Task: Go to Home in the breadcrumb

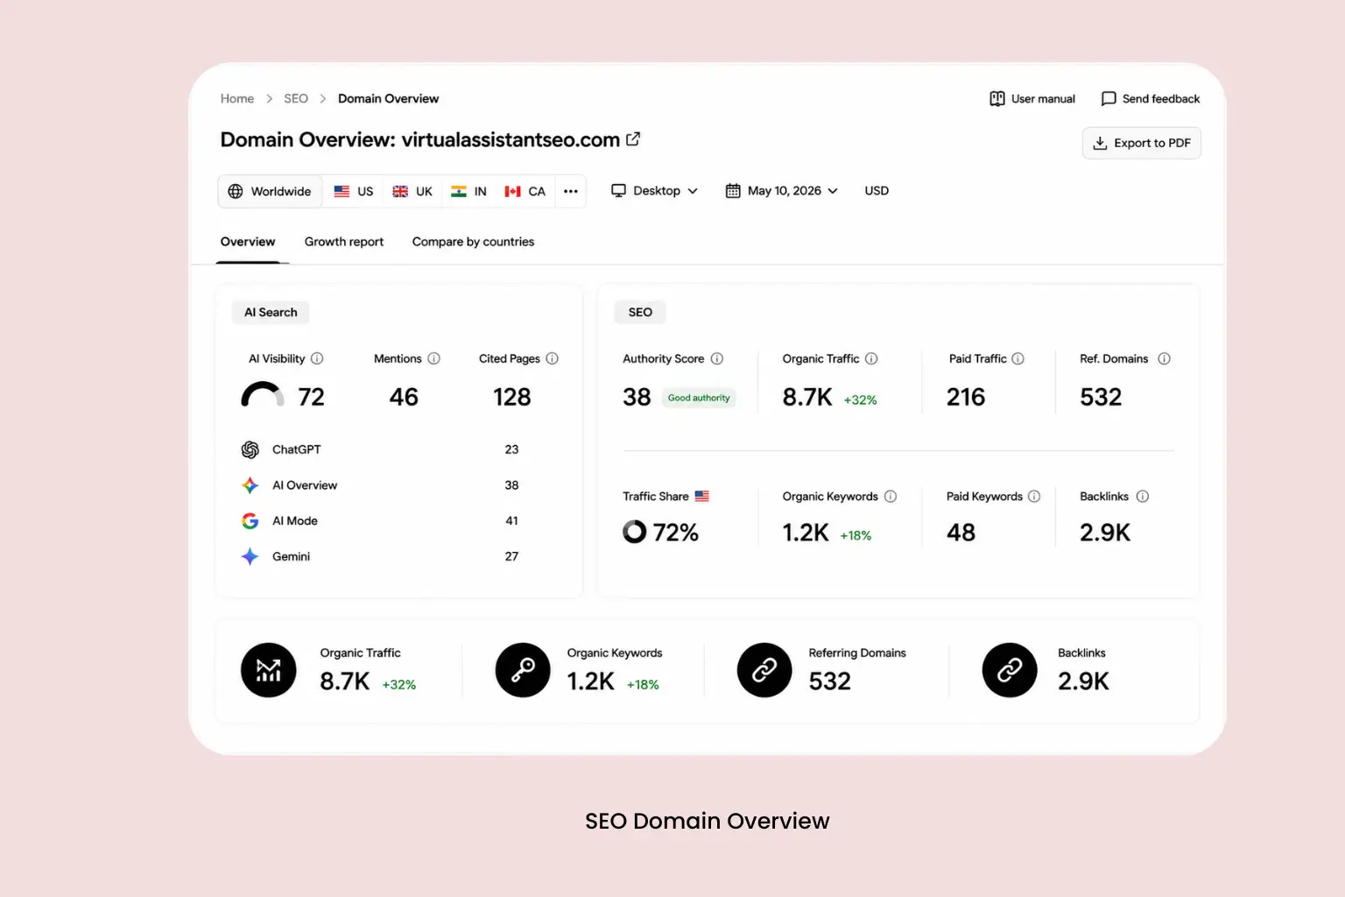Action: pyautogui.click(x=237, y=99)
